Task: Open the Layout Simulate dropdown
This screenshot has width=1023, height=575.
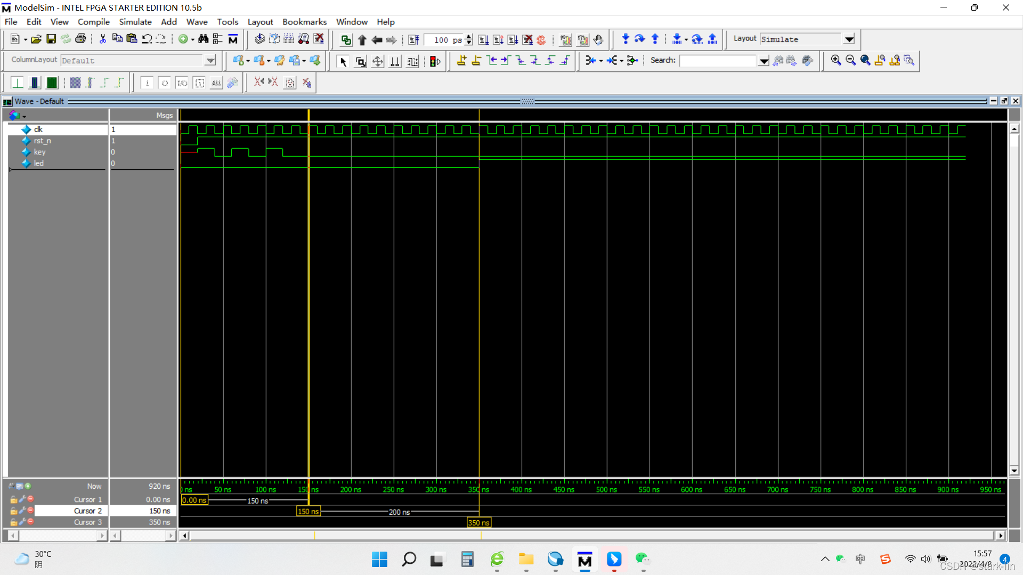Action: pyautogui.click(x=849, y=39)
